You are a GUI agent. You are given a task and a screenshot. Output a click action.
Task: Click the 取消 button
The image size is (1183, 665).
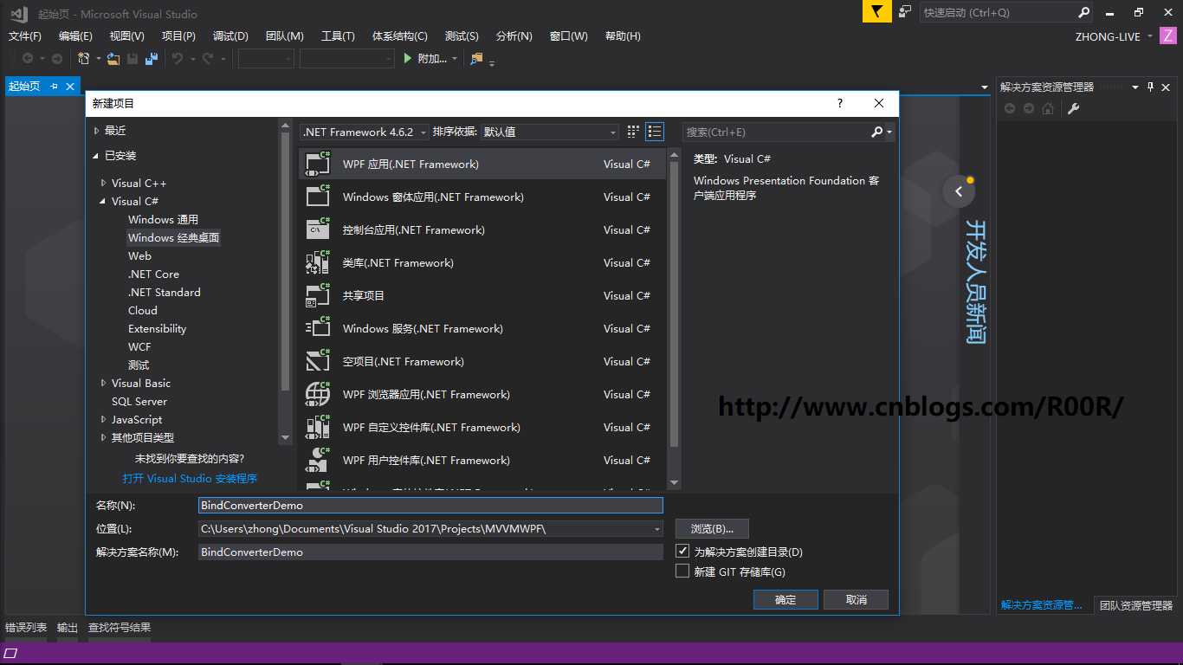856,599
